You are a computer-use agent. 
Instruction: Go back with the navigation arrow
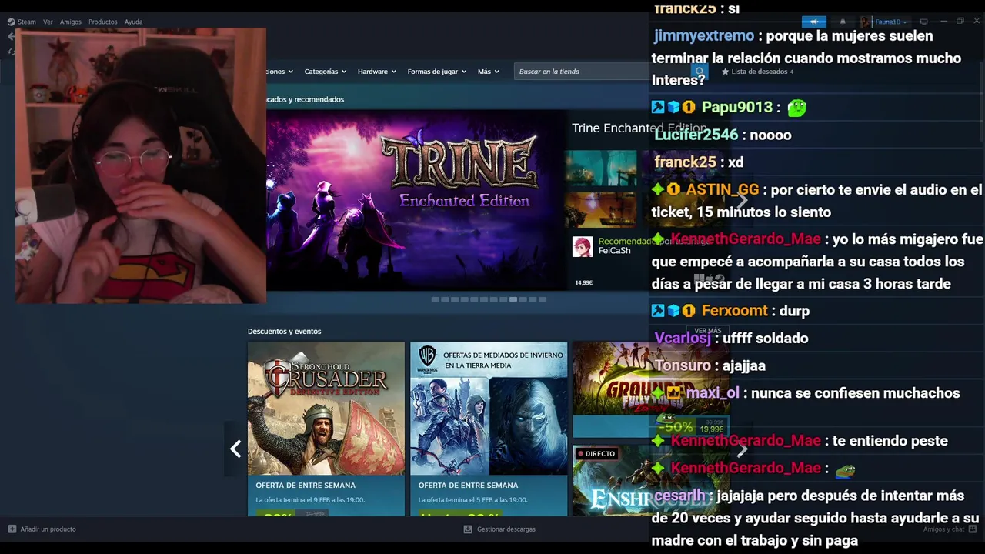[x=11, y=36]
